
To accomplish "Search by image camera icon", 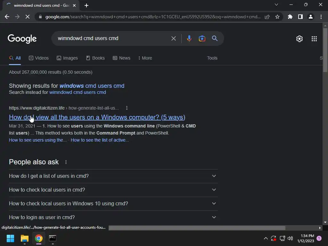I will click(x=202, y=38).
